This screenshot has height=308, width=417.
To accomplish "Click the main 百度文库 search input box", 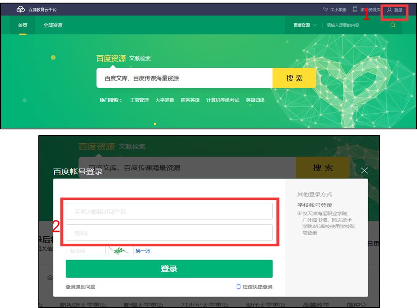I will click(x=184, y=78).
